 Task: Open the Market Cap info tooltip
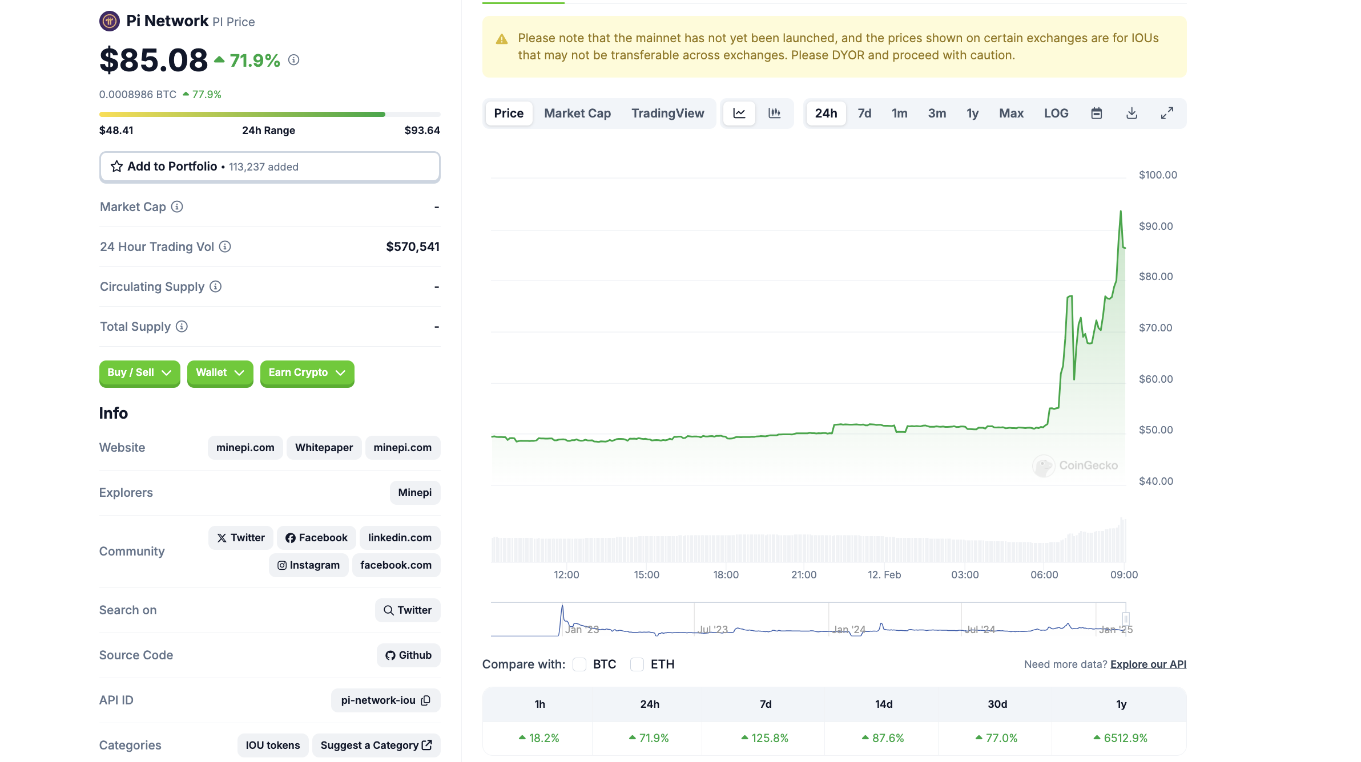176,206
